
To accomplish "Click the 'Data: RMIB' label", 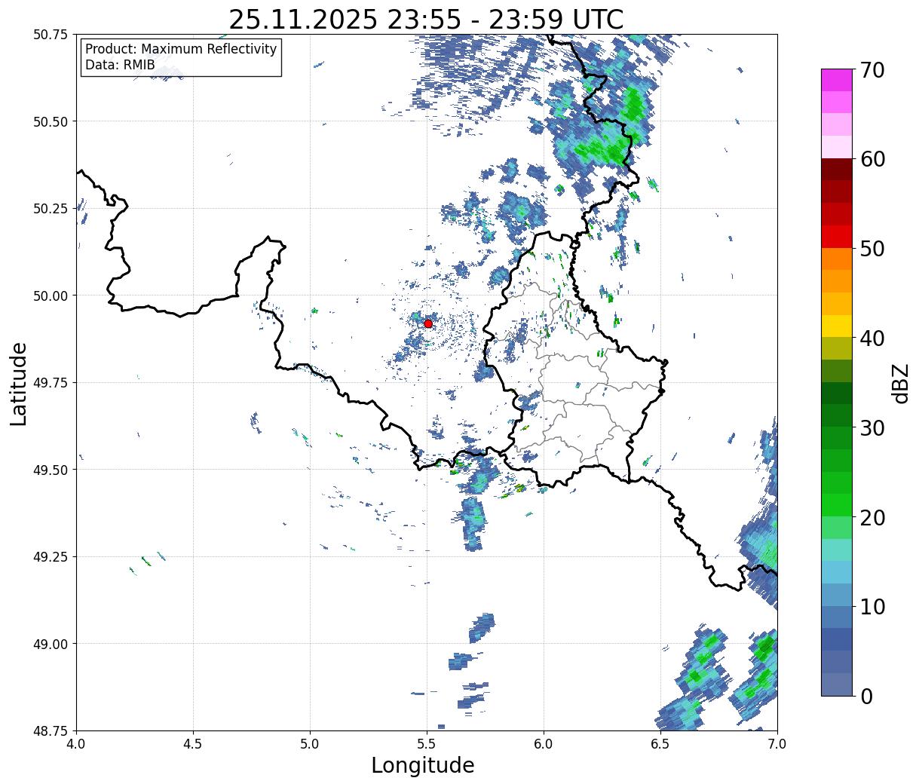I will pyautogui.click(x=120, y=65).
